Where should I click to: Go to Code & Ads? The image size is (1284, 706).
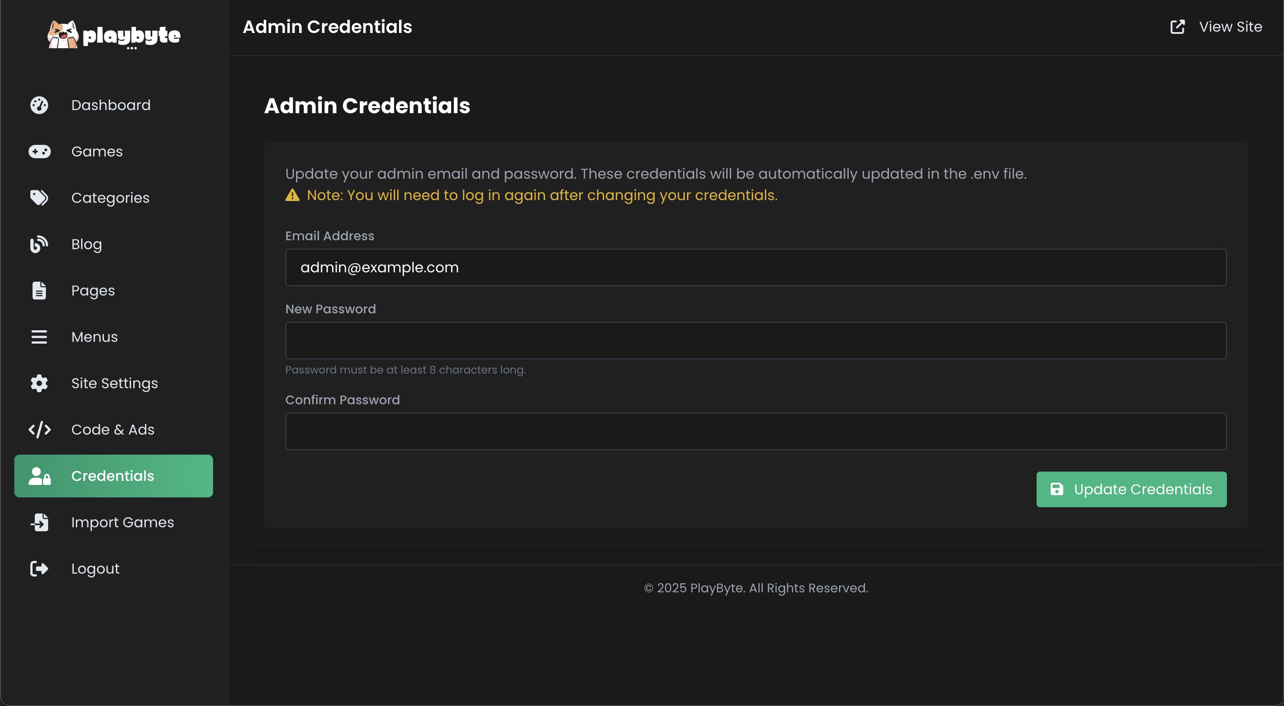click(x=114, y=430)
